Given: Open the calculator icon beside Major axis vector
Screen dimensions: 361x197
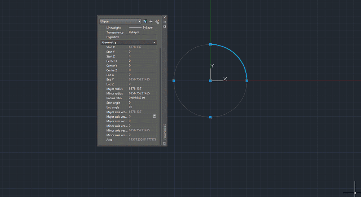Looking at the screenshot, I should tap(154, 117).
